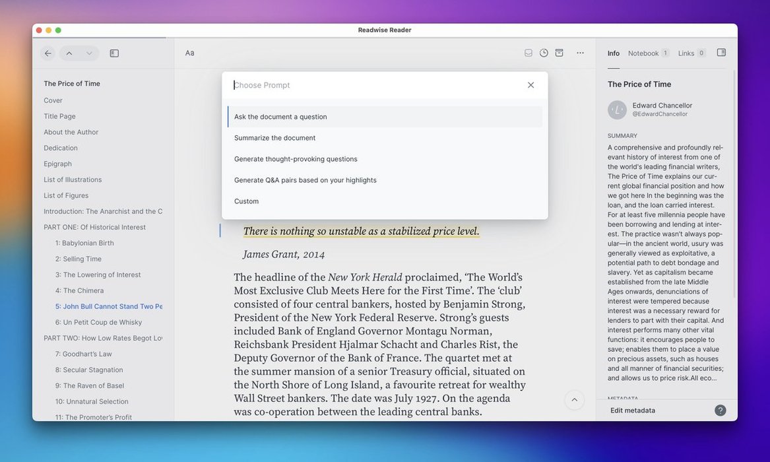This screenshot has width=770, height=462.
Task: Go to '11: The Promoter's Profit'
Action: coord(93,417)
